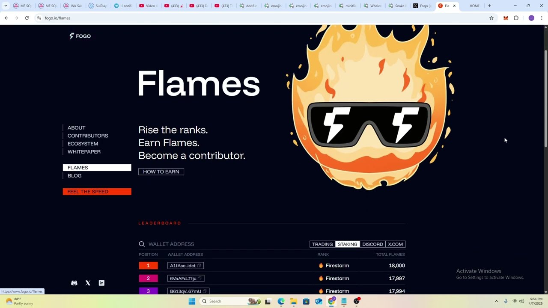
Task: Select the TRADING leaderboard filter
Action: pos(322,244)
